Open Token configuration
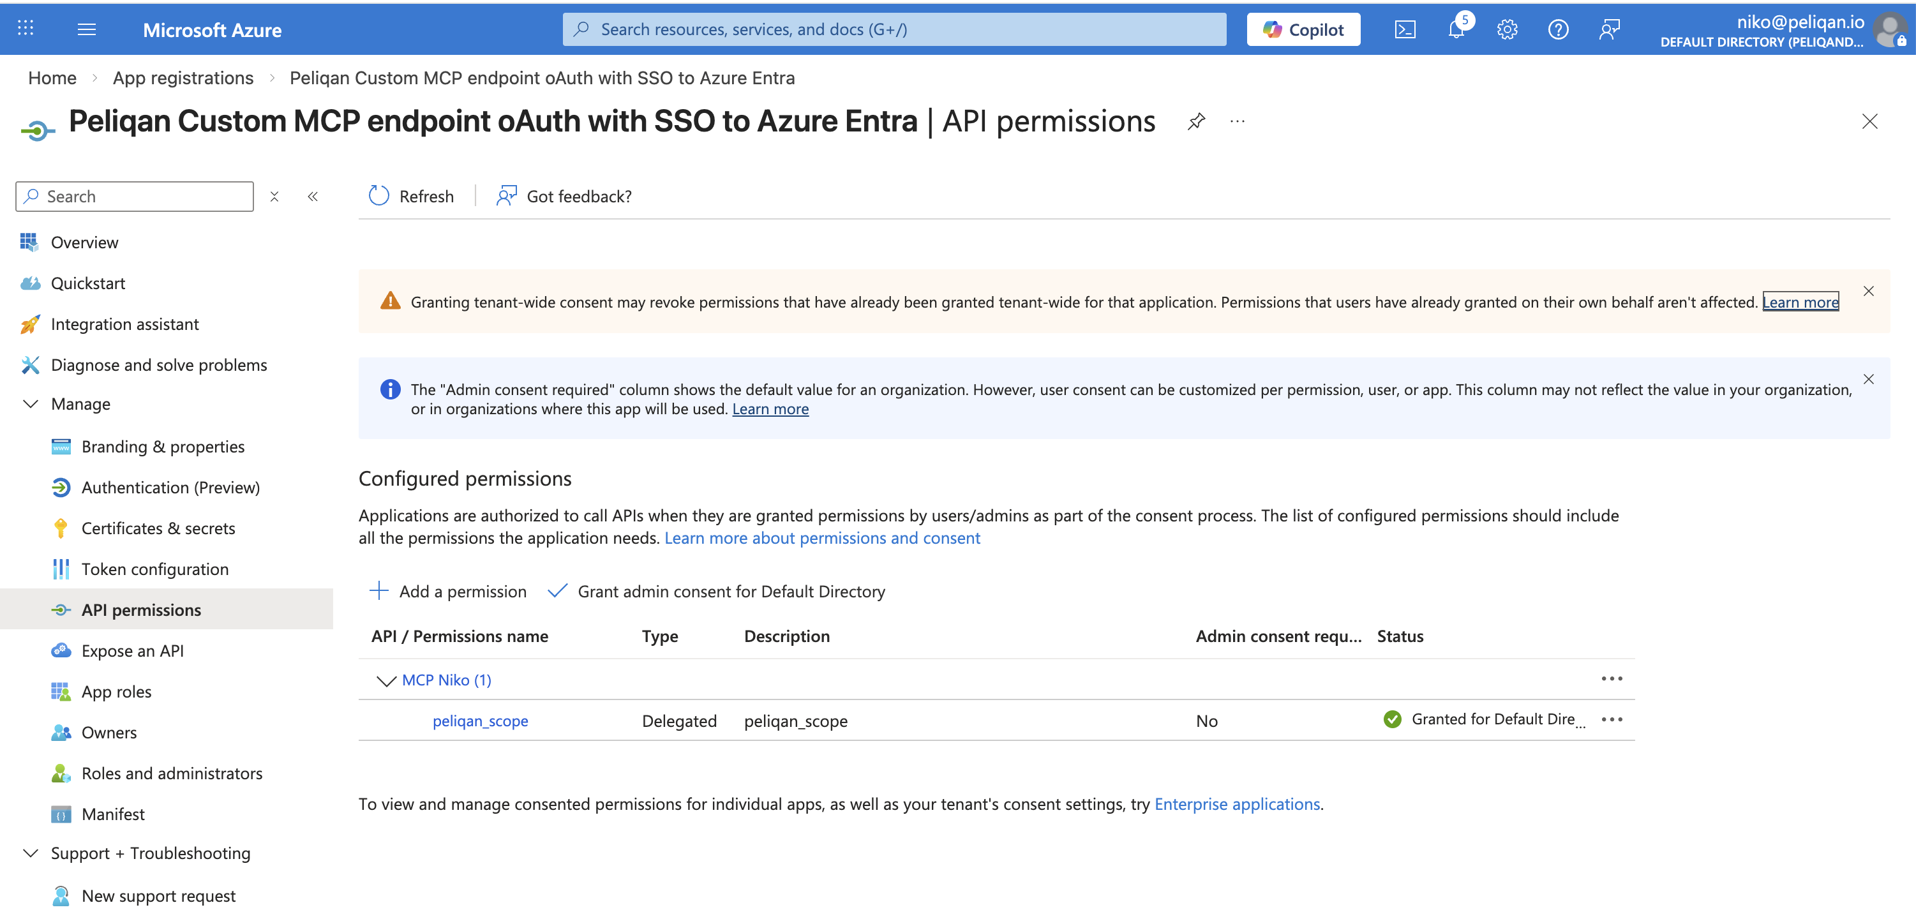The height and width of the screenshot is (919, 1916). [x=154, y=569]
